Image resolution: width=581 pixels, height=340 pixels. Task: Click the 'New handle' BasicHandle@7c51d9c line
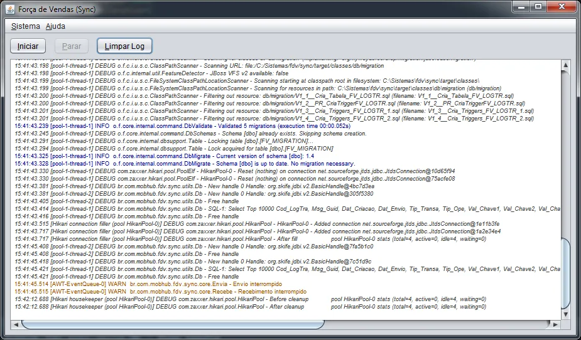coord(193,262)
